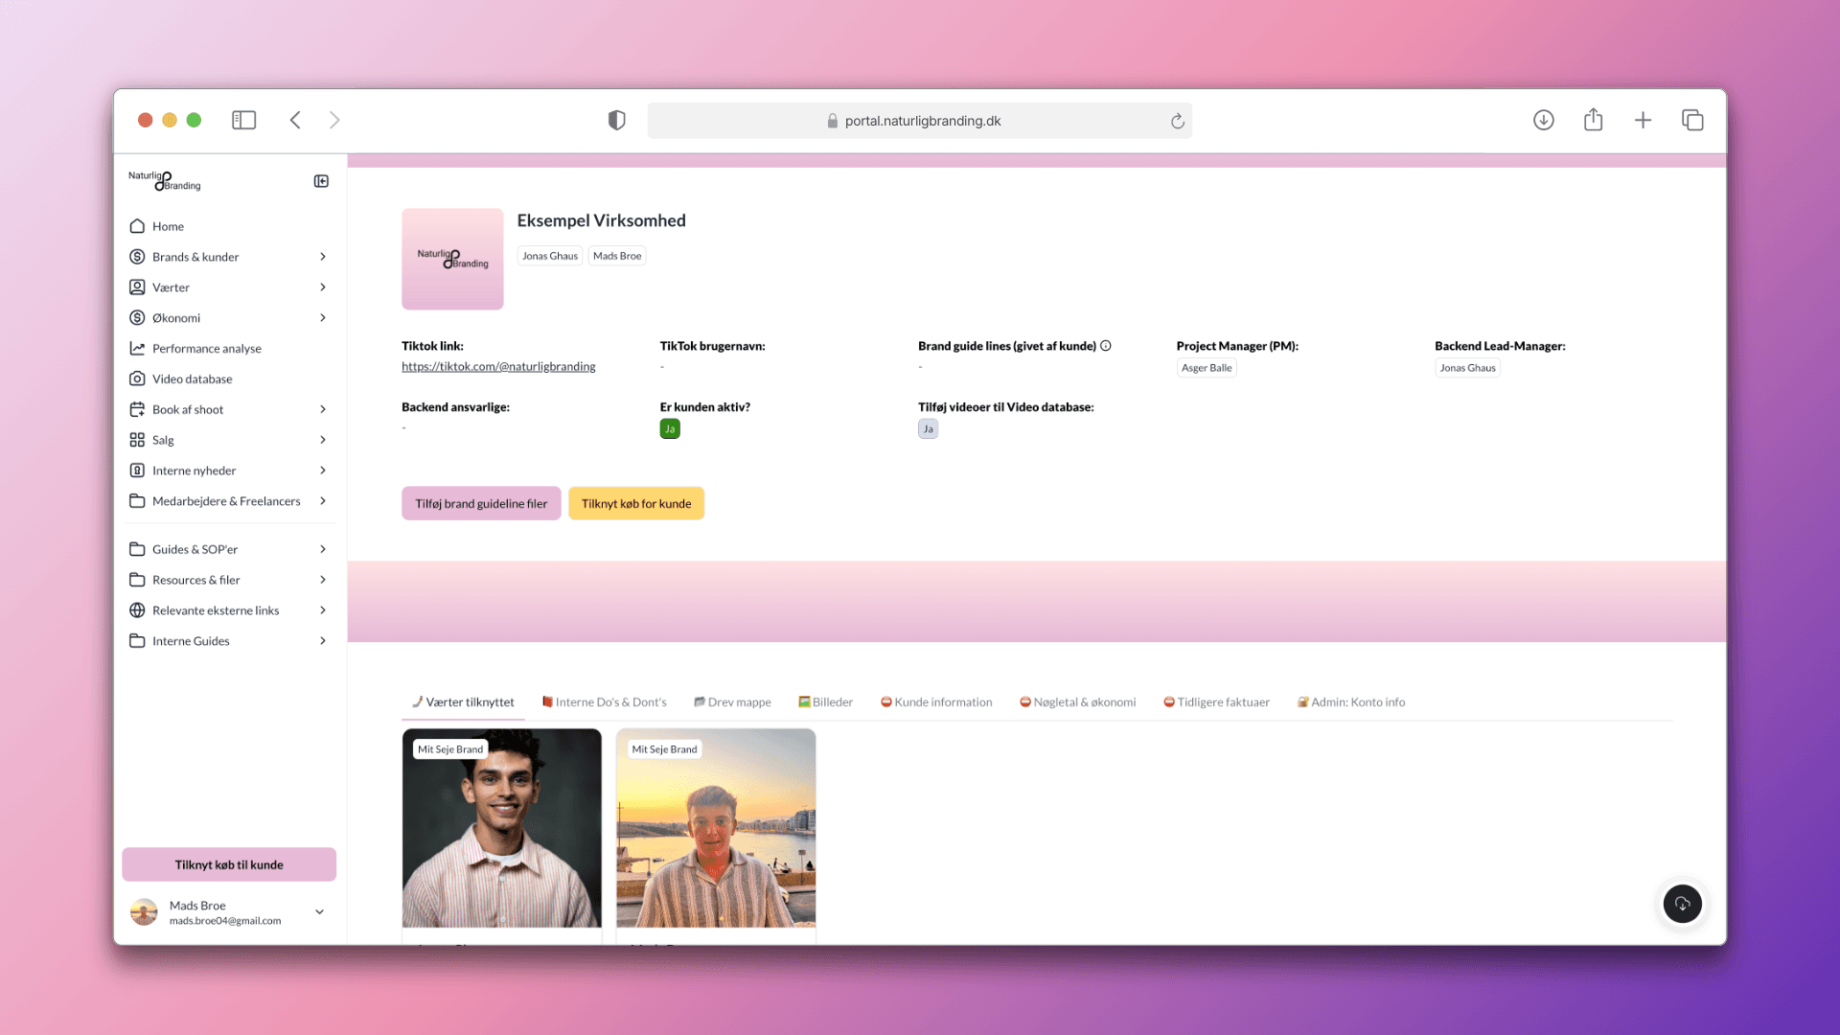Viewport: 1840px width, 1035px height.
Task: Expand Brands & kunder menu chevron
Action: pos(323,257)
